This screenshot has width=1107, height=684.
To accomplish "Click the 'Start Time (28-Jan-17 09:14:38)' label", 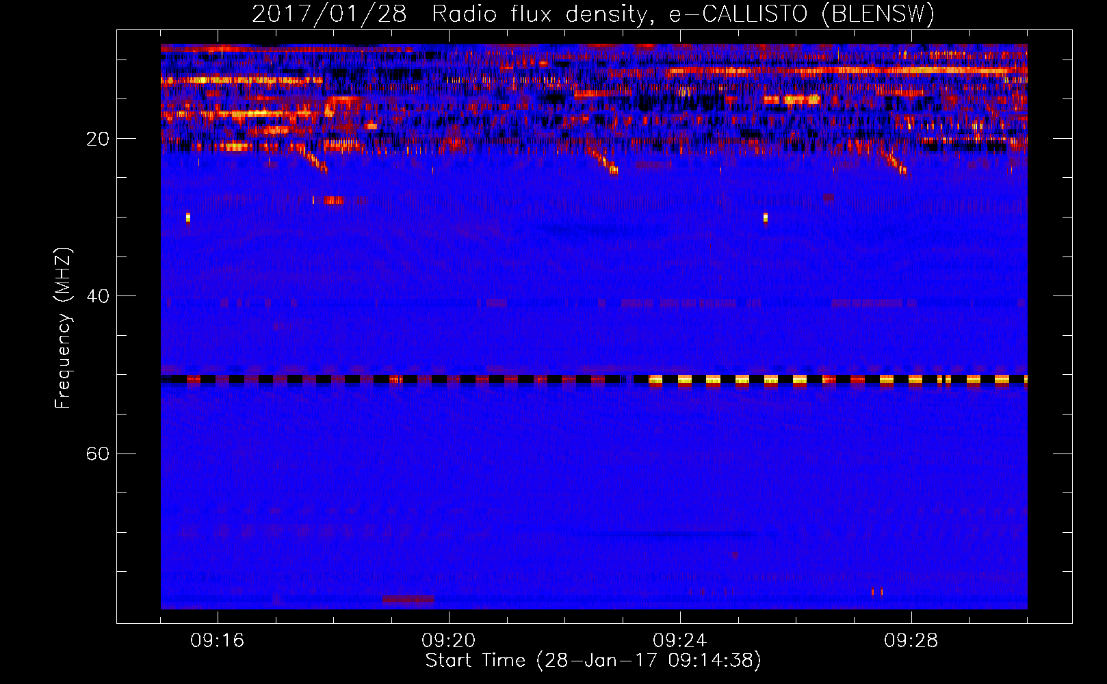I will [593, 661].
